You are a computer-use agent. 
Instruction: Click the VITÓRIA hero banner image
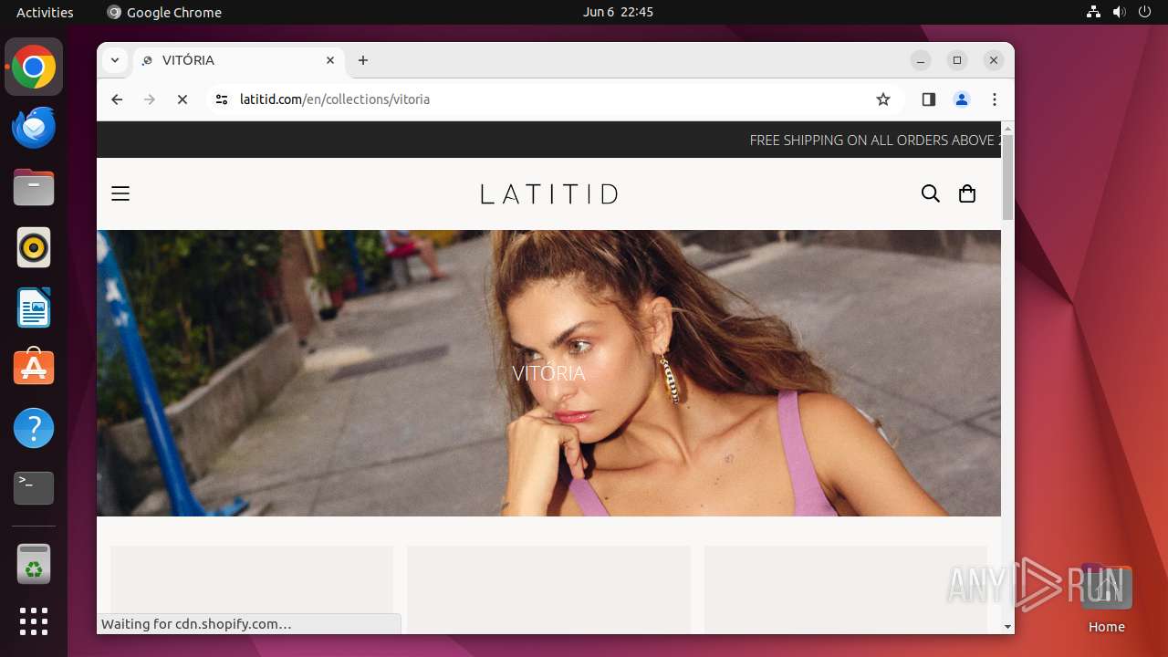(549, 373)
